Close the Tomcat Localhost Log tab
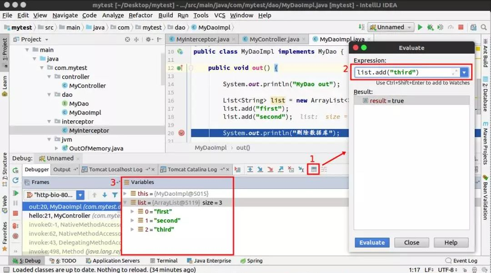The width and height of the screenshot is (491, 273). coord(153,169)
